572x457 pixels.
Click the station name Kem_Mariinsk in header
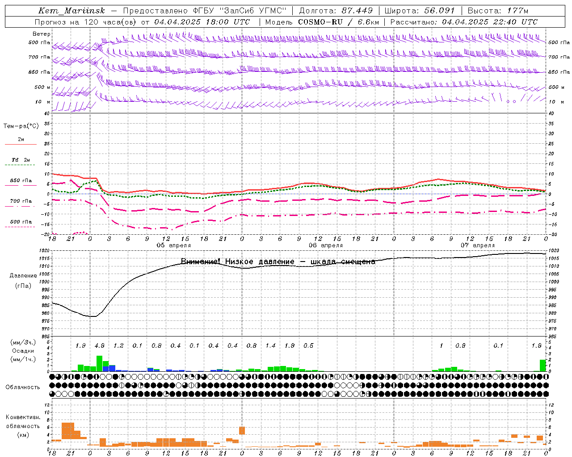coord(71,11)
